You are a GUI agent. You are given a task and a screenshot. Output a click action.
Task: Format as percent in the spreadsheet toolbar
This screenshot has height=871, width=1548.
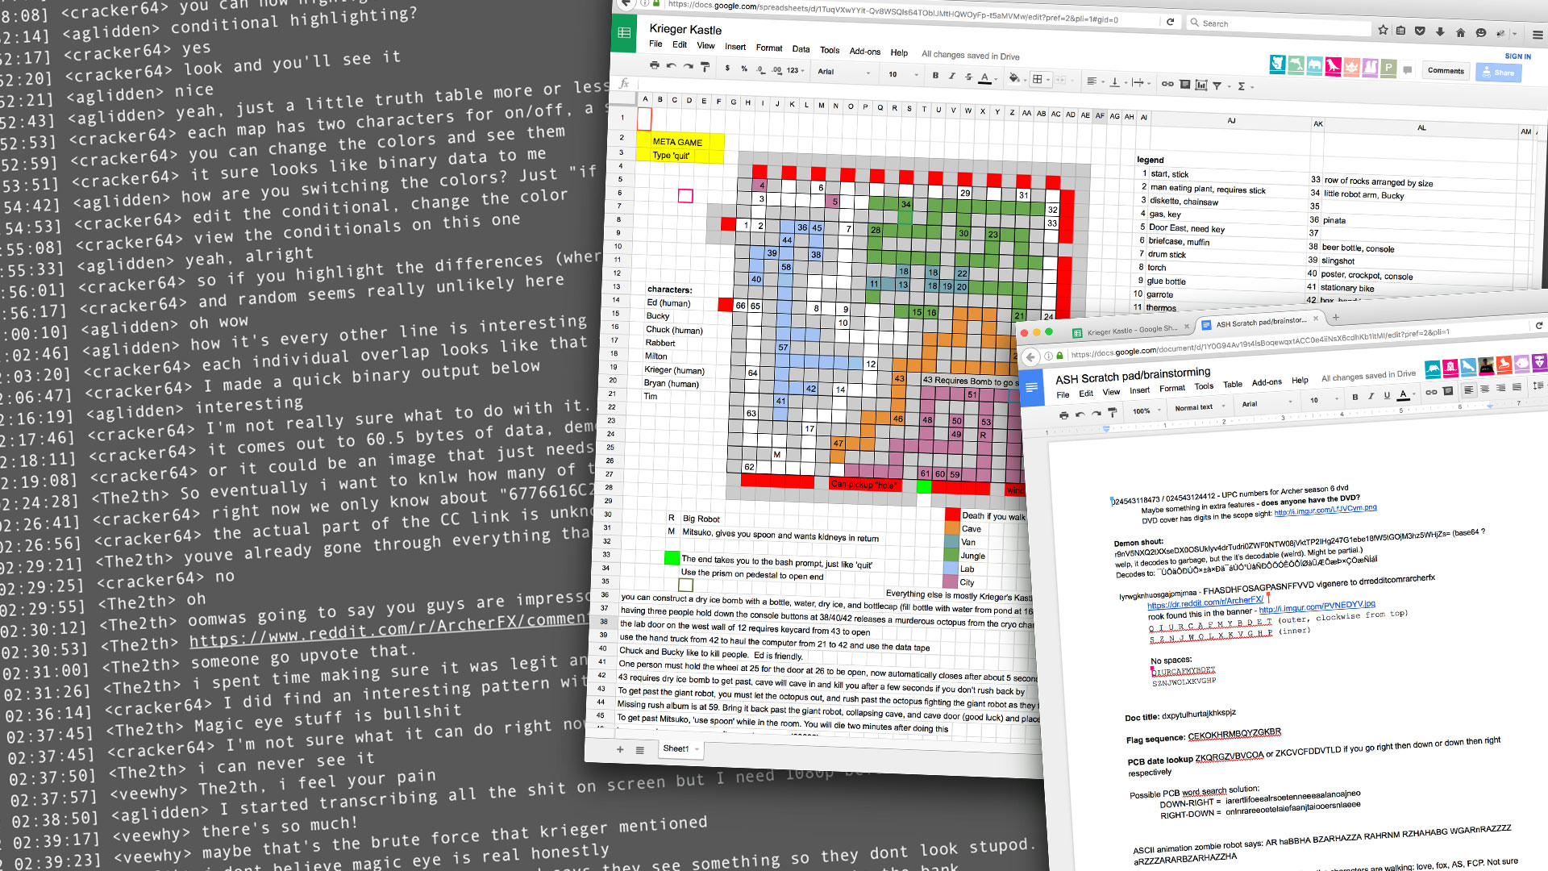coord(744,69)
